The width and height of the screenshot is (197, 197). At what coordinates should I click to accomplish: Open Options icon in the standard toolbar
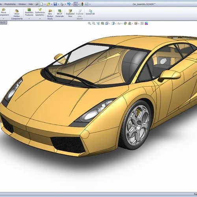pos(87,4)
